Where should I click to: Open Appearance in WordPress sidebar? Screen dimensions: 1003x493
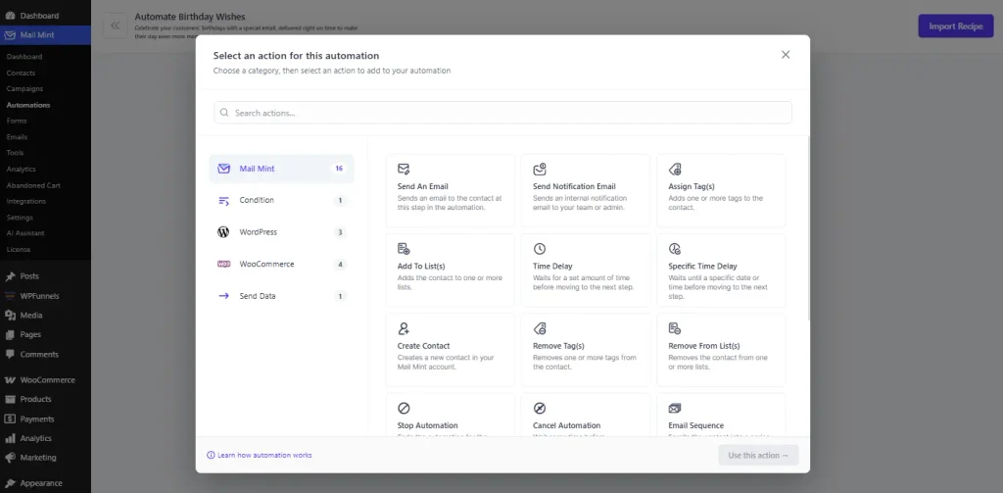41,483
